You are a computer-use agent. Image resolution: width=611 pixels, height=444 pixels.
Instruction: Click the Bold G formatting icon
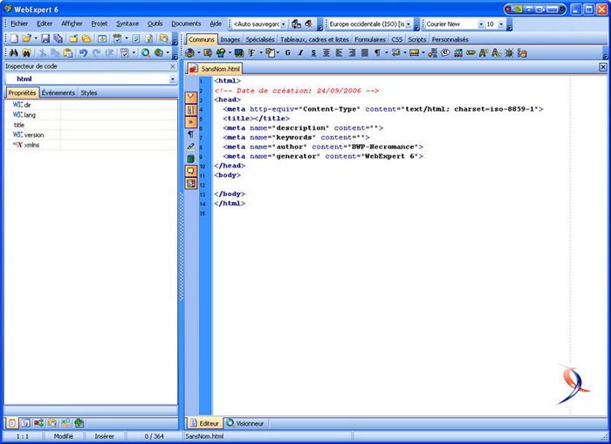point(287,52)
